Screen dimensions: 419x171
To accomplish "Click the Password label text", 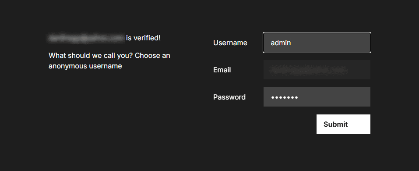I will pos(229,97).
